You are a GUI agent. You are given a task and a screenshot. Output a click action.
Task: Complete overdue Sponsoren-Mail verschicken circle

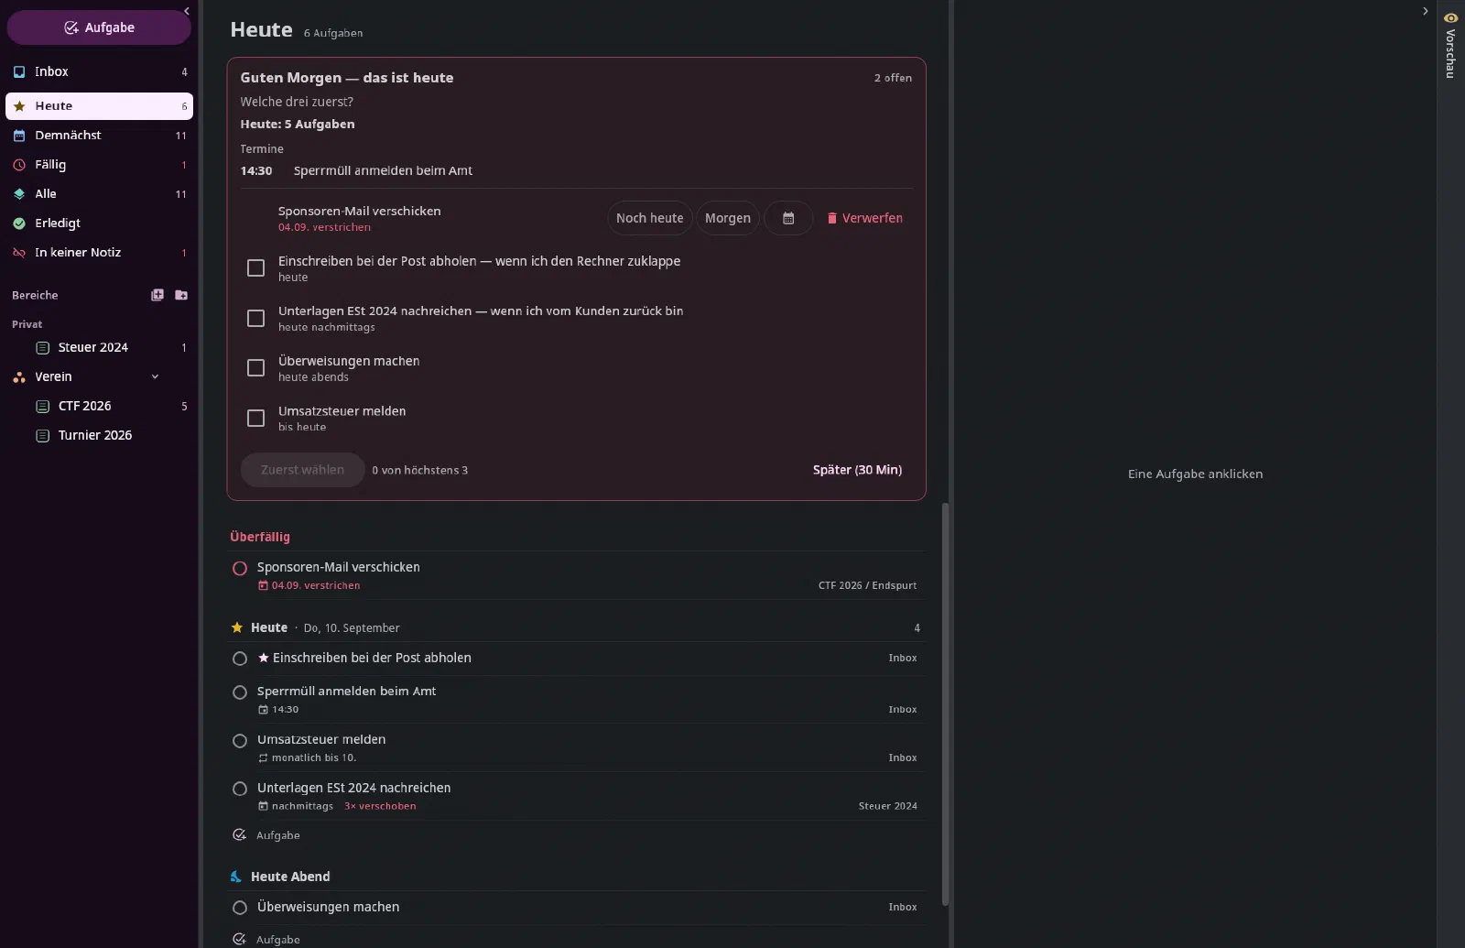click(x=240, y=568)
